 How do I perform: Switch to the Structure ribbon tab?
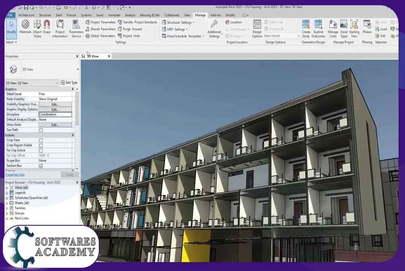click(45, 15)
